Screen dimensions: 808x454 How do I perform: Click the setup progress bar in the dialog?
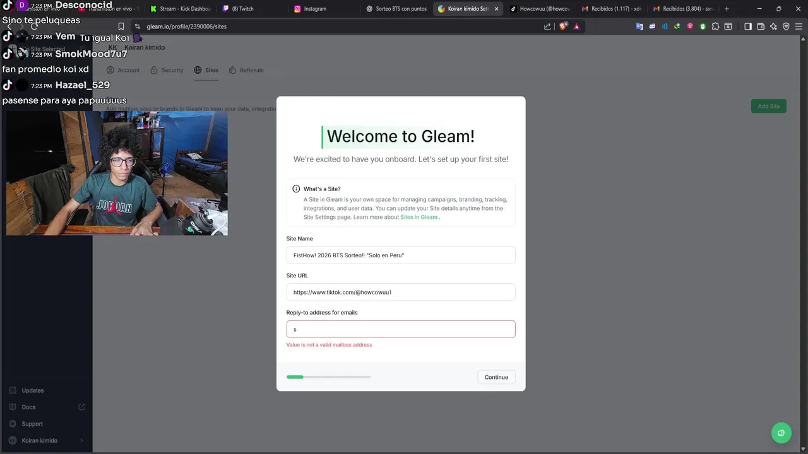pos(328,377)
